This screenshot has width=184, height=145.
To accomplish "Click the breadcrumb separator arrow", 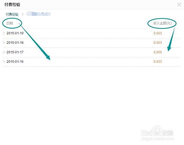I will tap(23, 14).
